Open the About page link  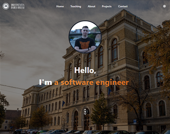(92, 6)
